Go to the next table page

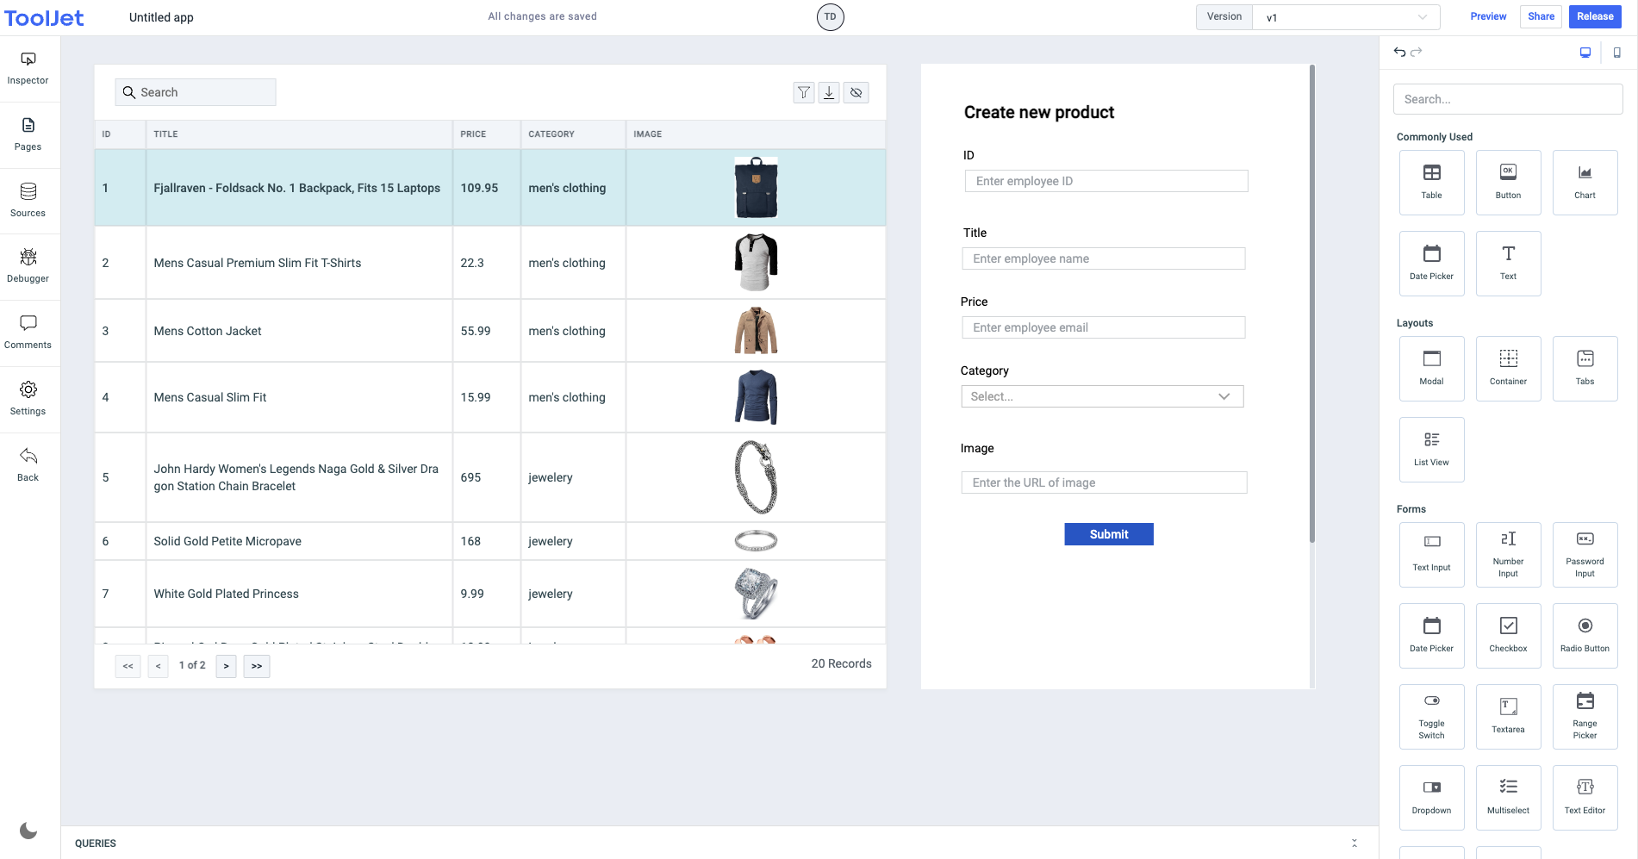pos(227,666)
